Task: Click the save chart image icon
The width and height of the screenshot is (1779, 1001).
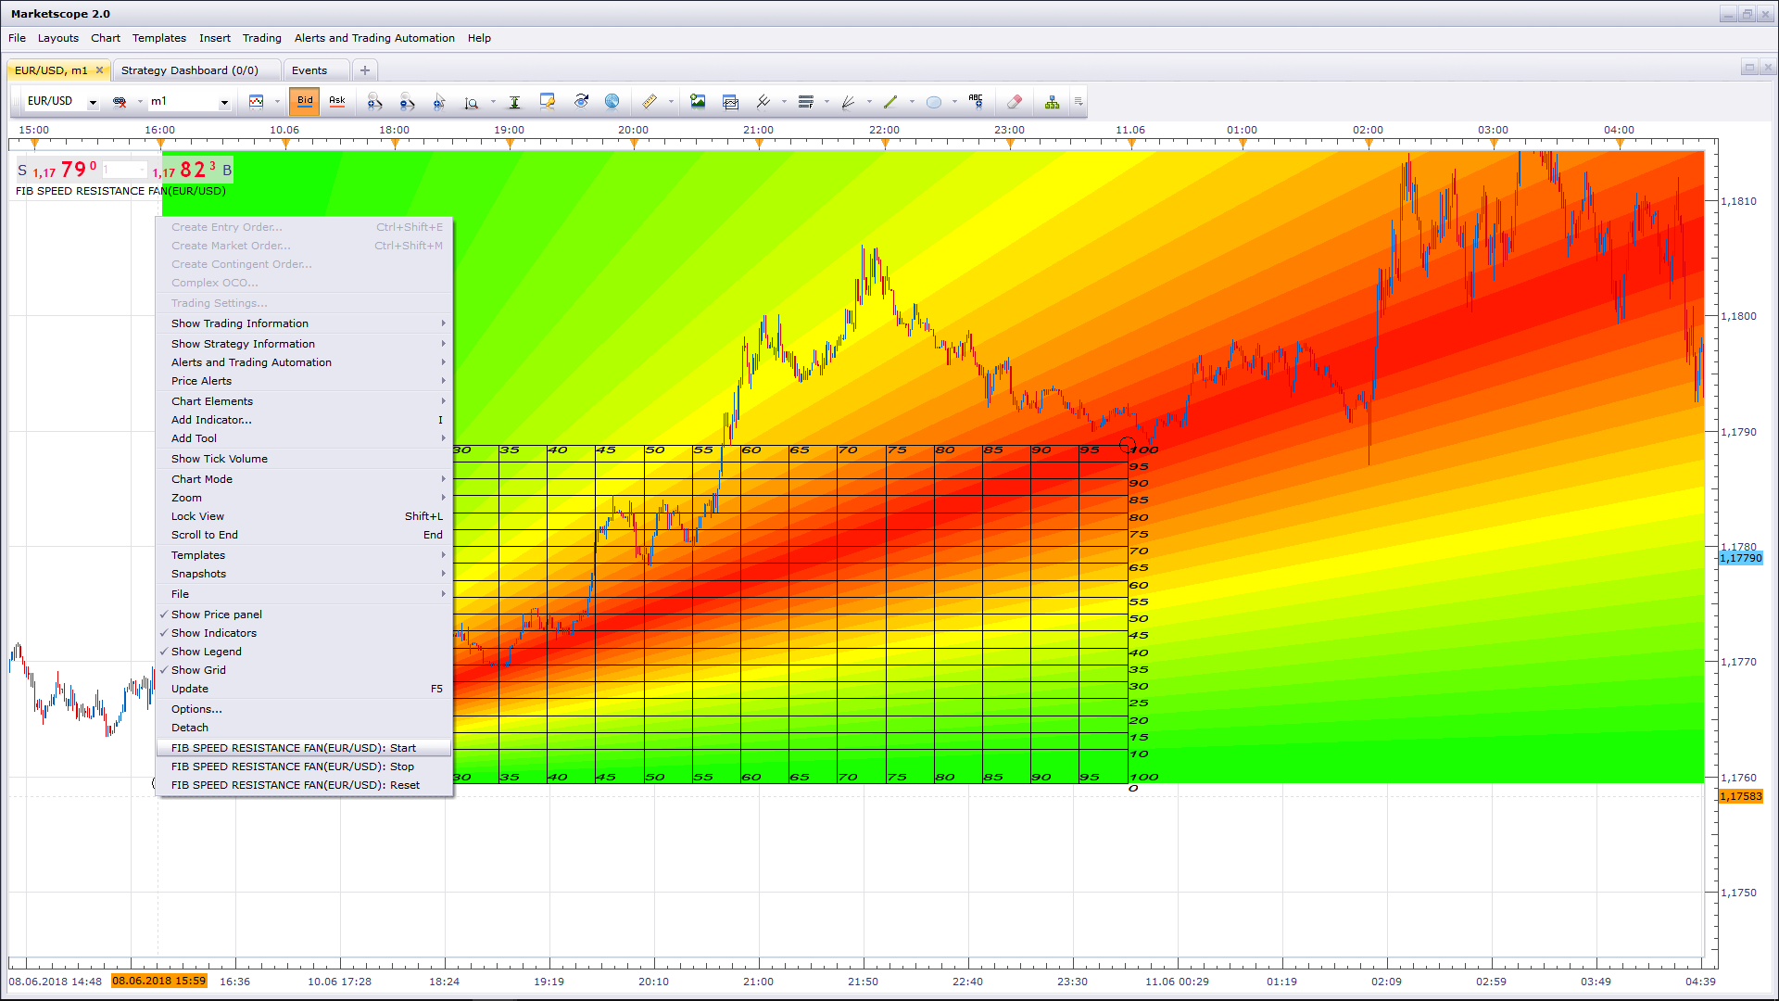Action: 698,102
